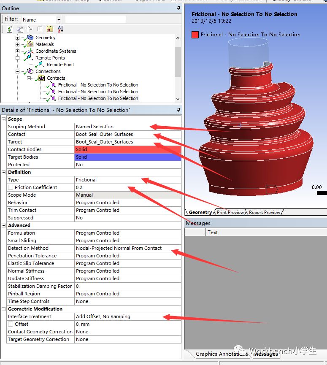Click the red Contact Bodies Solid swatch
Viewport: 327px width, 365px height.
coord(127,149)
